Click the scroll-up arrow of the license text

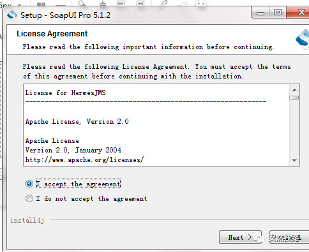pyautogui.click(x=294, y=90)
